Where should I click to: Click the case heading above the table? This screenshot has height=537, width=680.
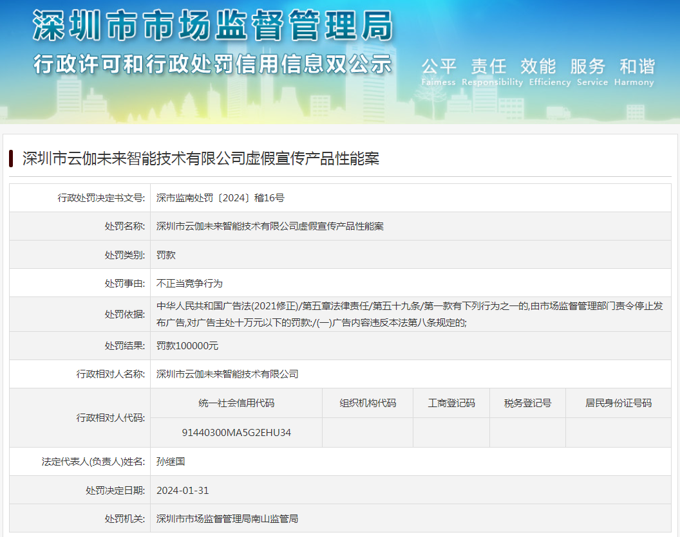[x=201, y=158]
